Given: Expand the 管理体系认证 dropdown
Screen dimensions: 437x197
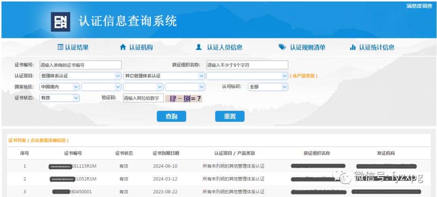Looking at the screenshot, I should pyautogui.click(x=80, y=76).
